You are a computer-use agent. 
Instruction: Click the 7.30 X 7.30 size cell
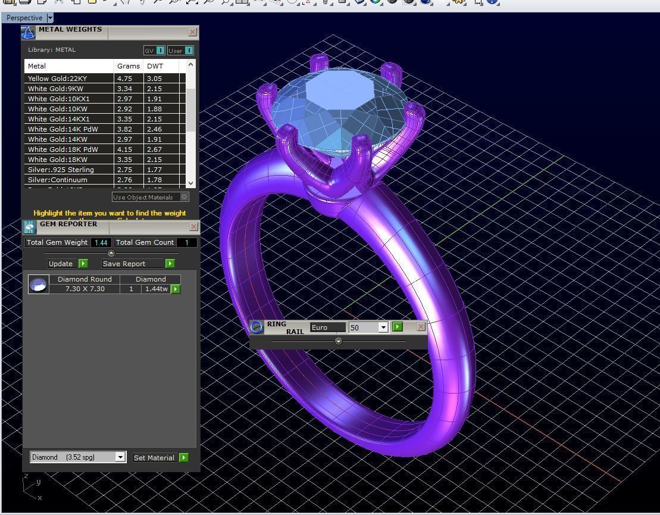(85, 289)
